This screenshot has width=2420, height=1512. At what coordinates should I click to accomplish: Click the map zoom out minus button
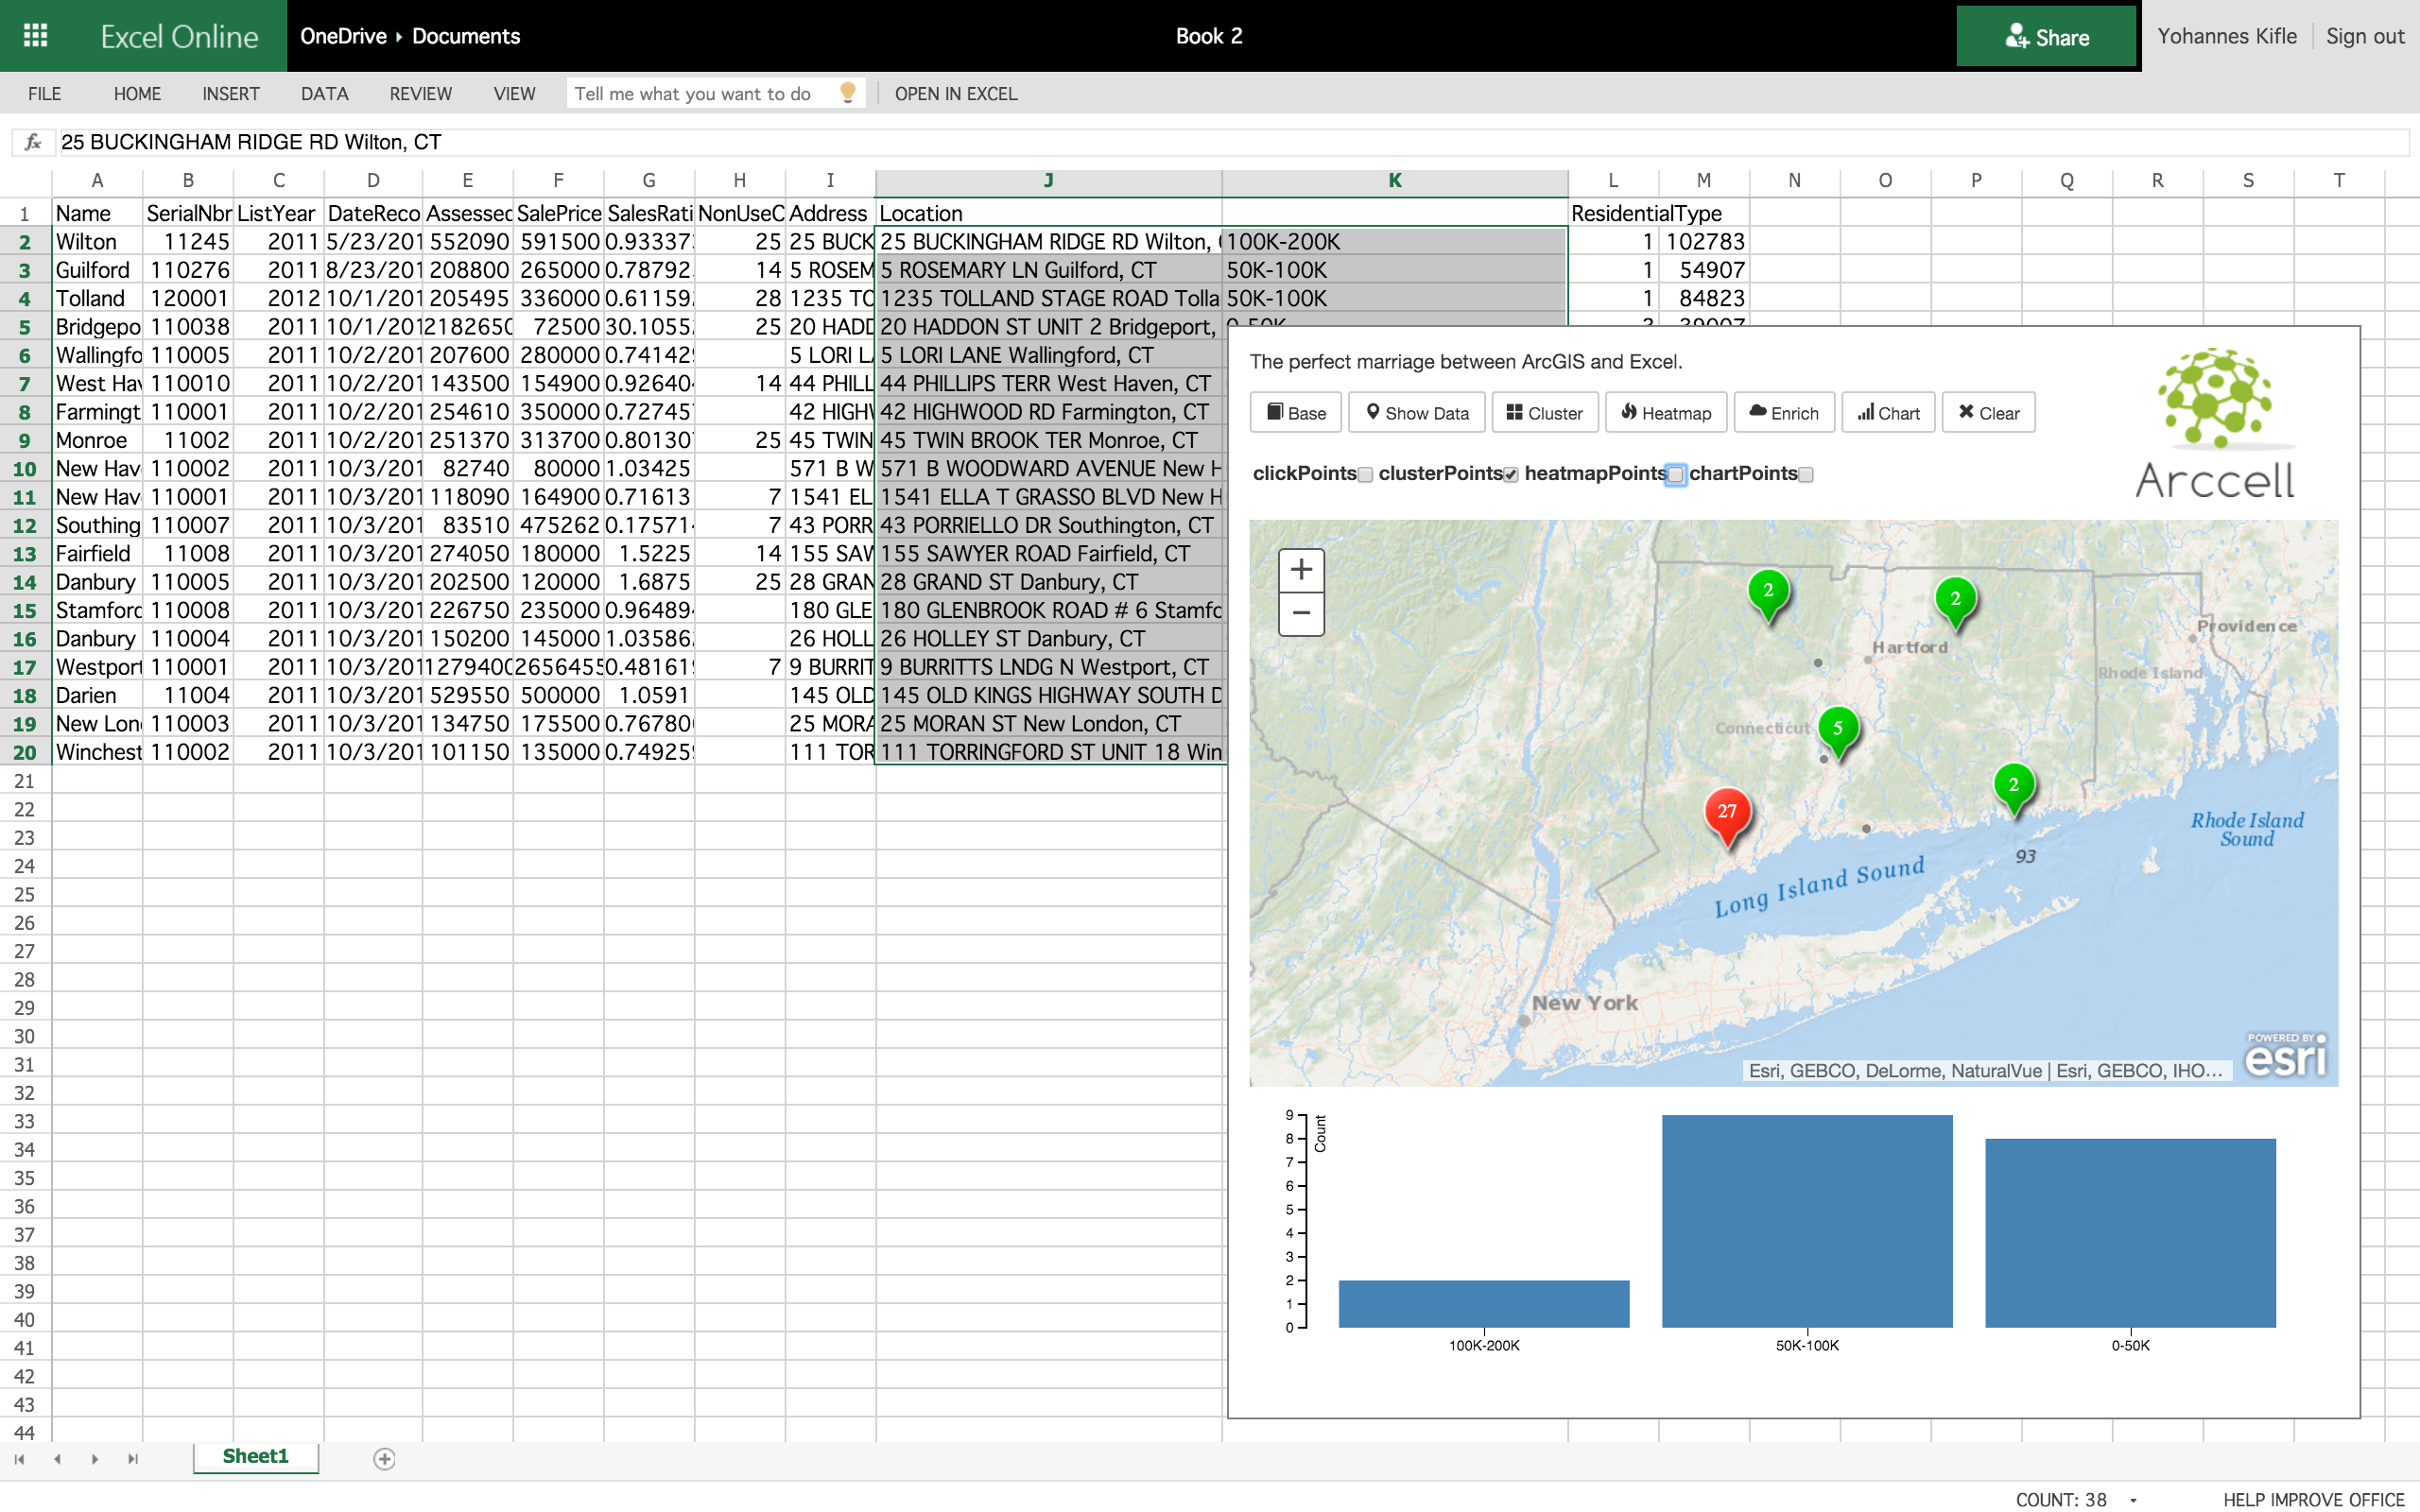pyautogui.click(x=1301, y=613)
